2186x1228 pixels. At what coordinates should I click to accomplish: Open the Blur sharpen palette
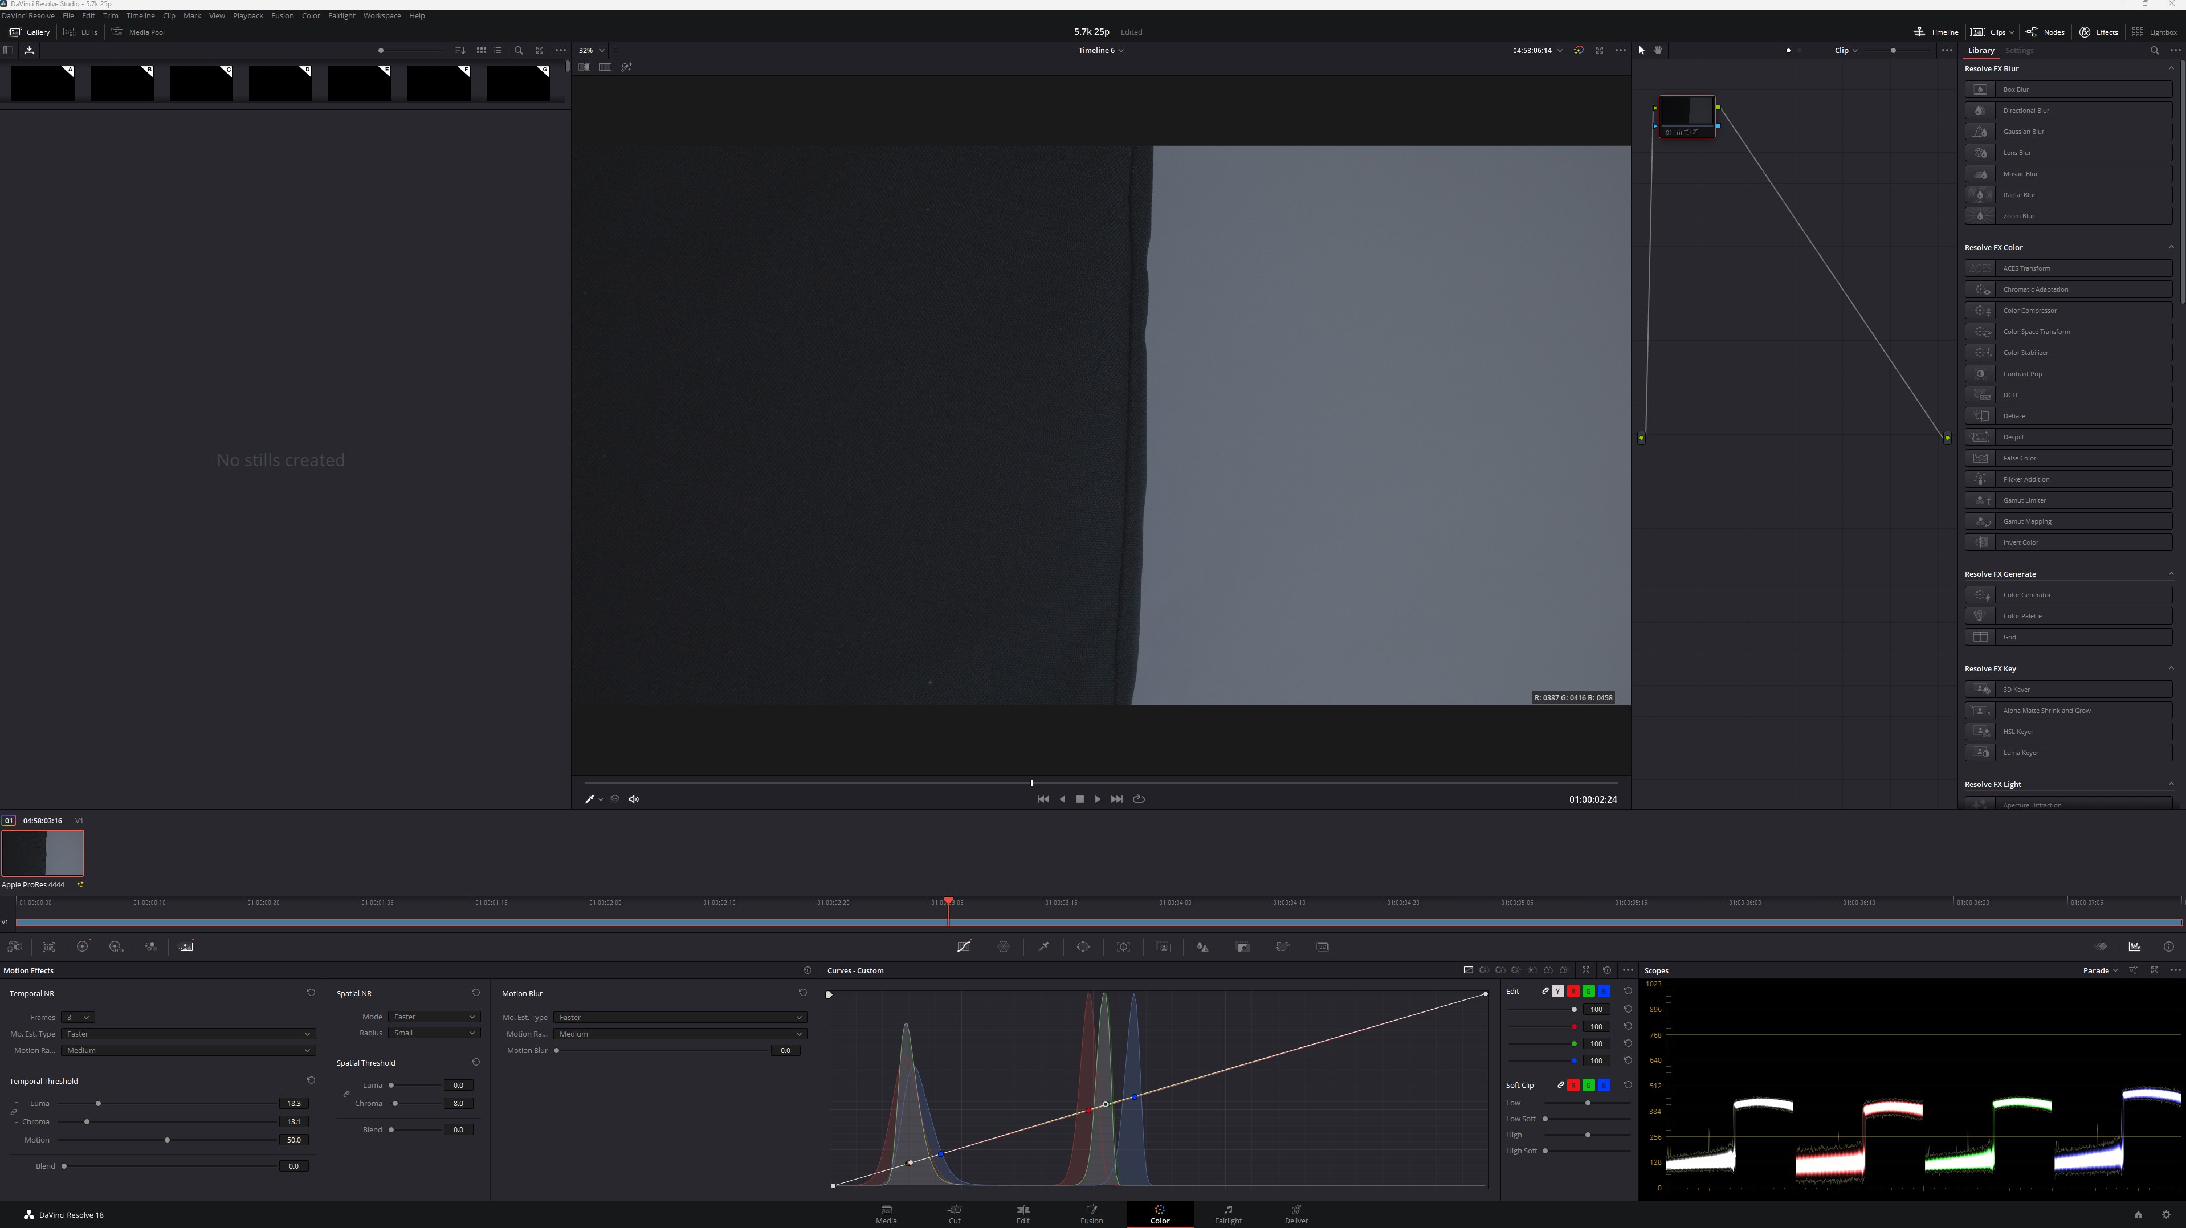pyautogui.click(x=1202, y=947)
